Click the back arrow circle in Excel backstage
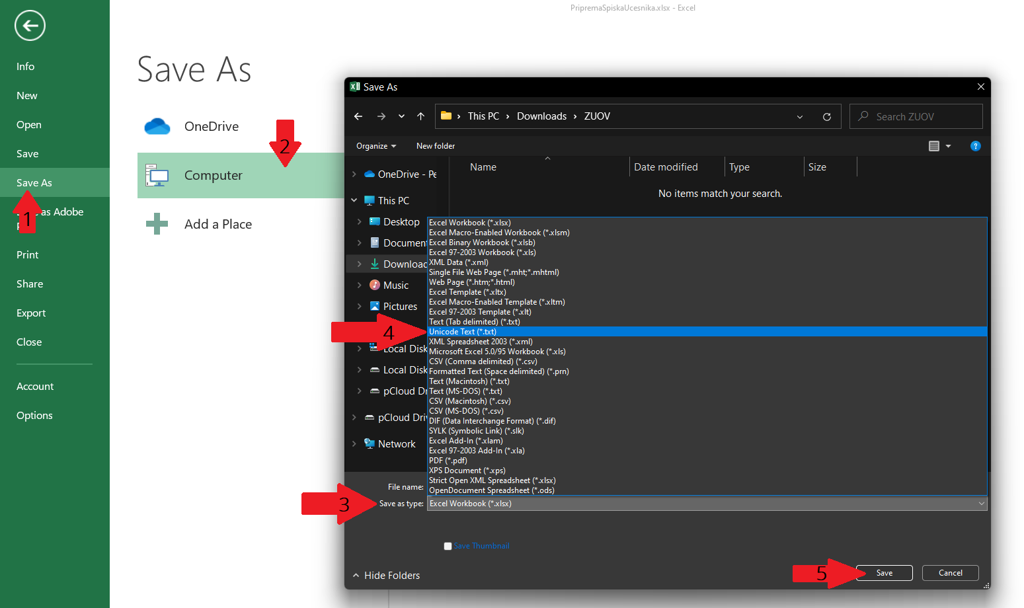The width and height of the screenshot is (1024, 608). coord(30,26)
